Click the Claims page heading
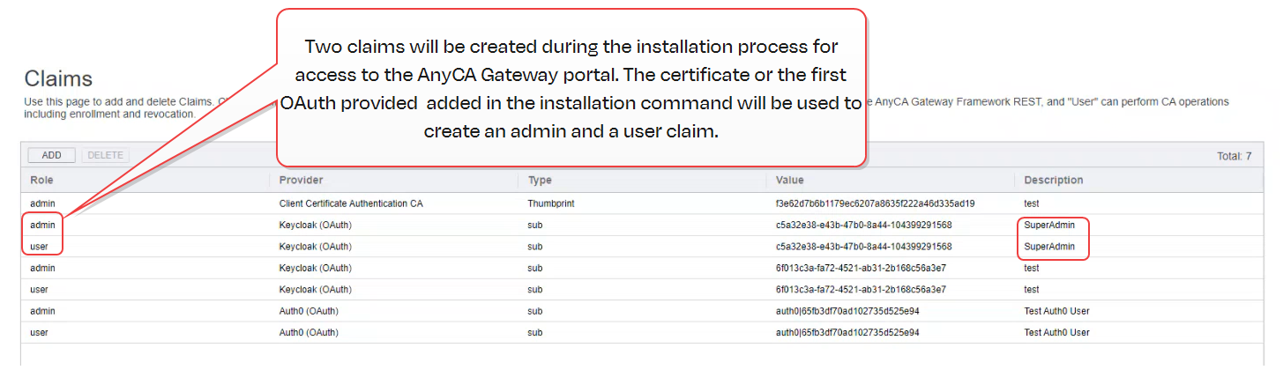Screen dimensions: 1283x370 click(x=58, y=78)
